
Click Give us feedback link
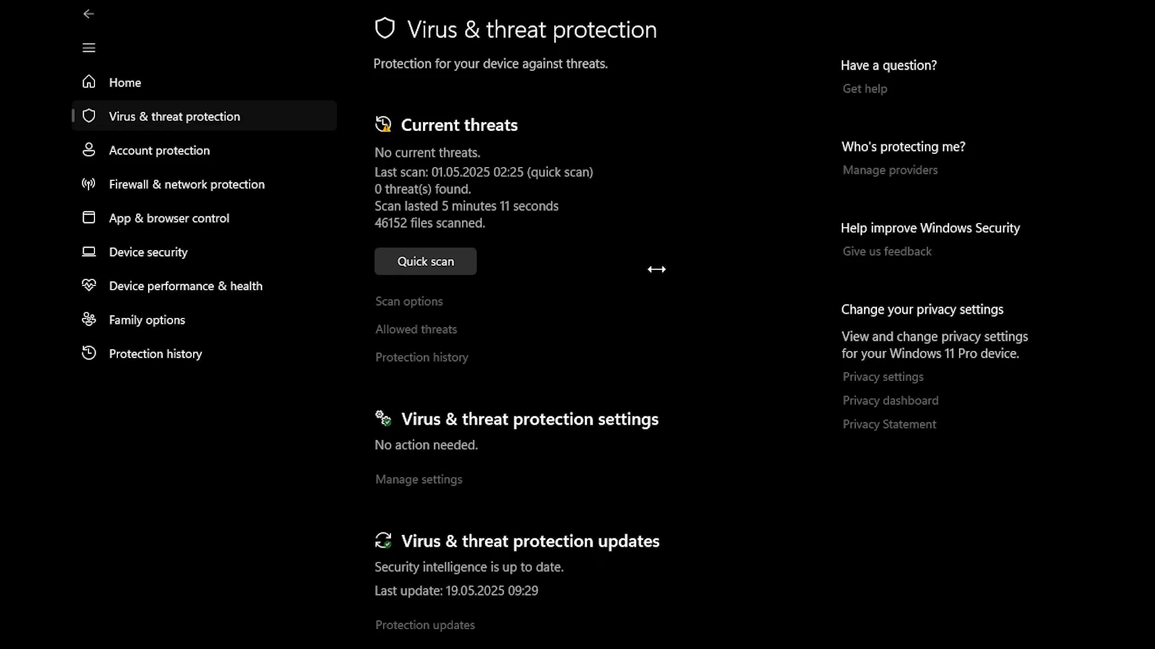point(887,252)
